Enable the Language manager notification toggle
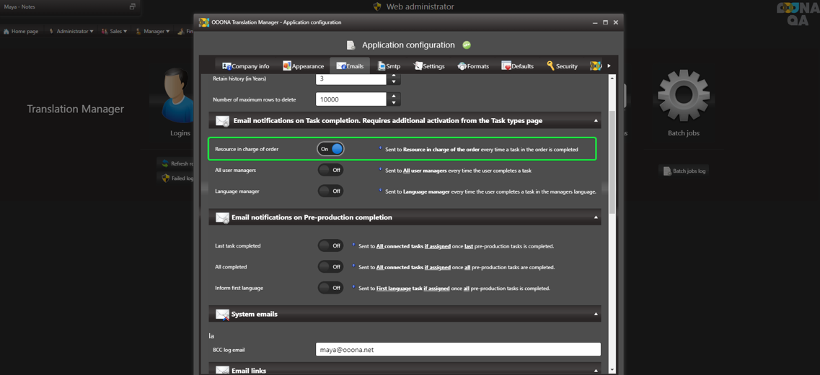820x375 pixels. tap(330, 191)
